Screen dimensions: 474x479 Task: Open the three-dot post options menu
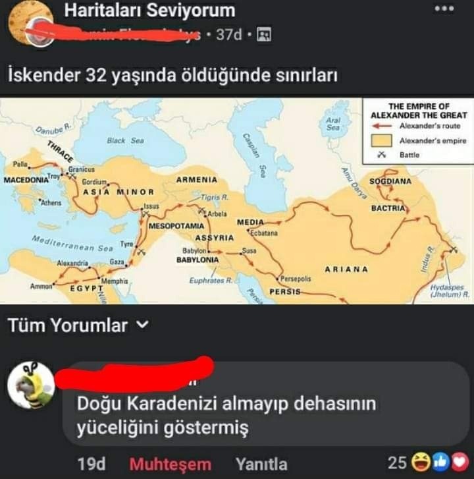[x=444, y=9]
